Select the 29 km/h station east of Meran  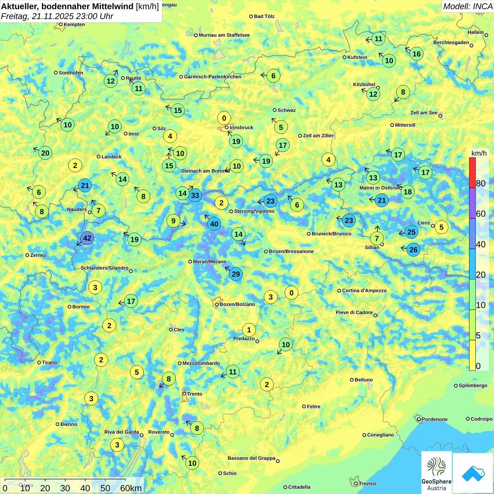tap(236, 274)
